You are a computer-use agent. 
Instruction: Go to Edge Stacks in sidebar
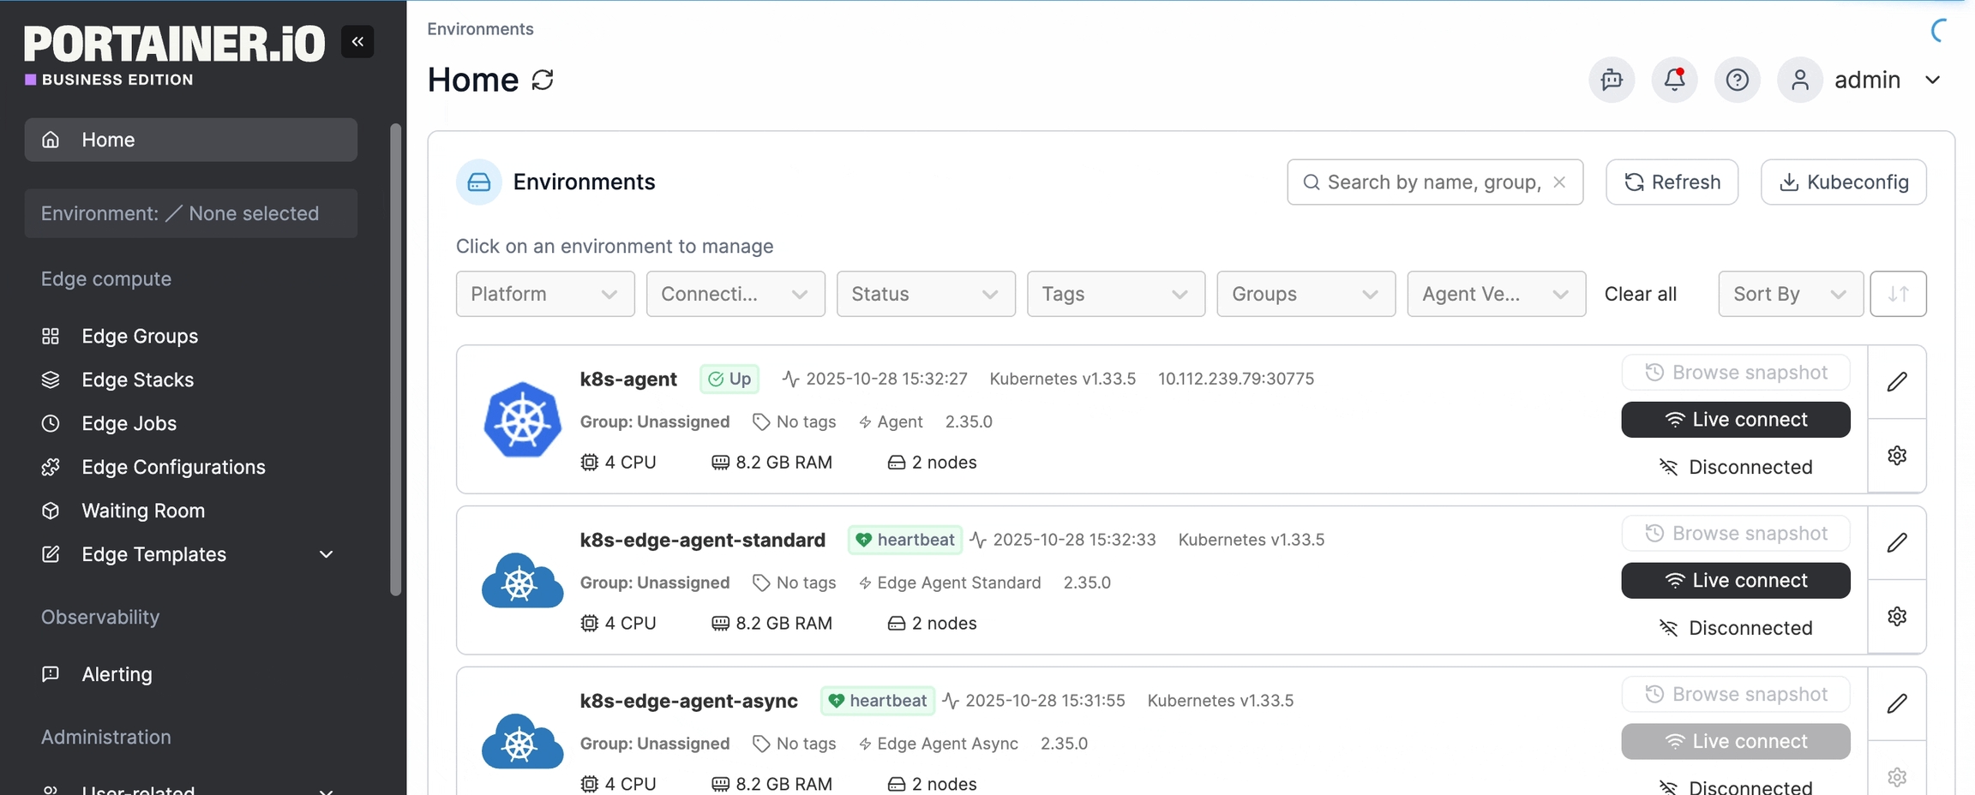click(137, 380)
